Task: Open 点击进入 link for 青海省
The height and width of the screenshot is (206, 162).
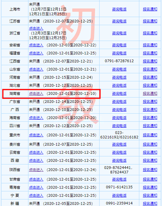Action: [x=36, y=187]
